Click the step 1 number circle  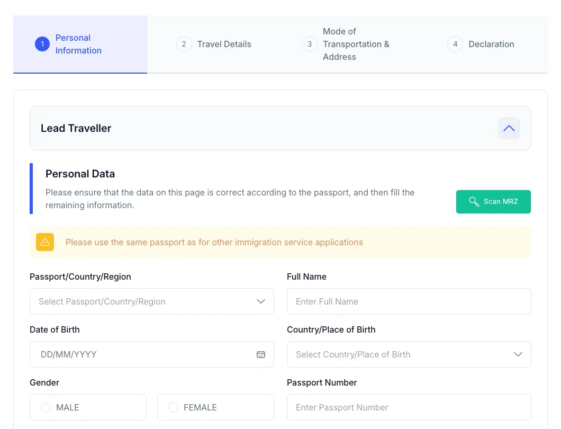coord(42,44)
